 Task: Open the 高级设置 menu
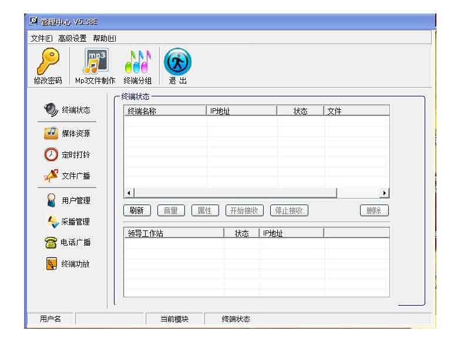coord(72,38)
